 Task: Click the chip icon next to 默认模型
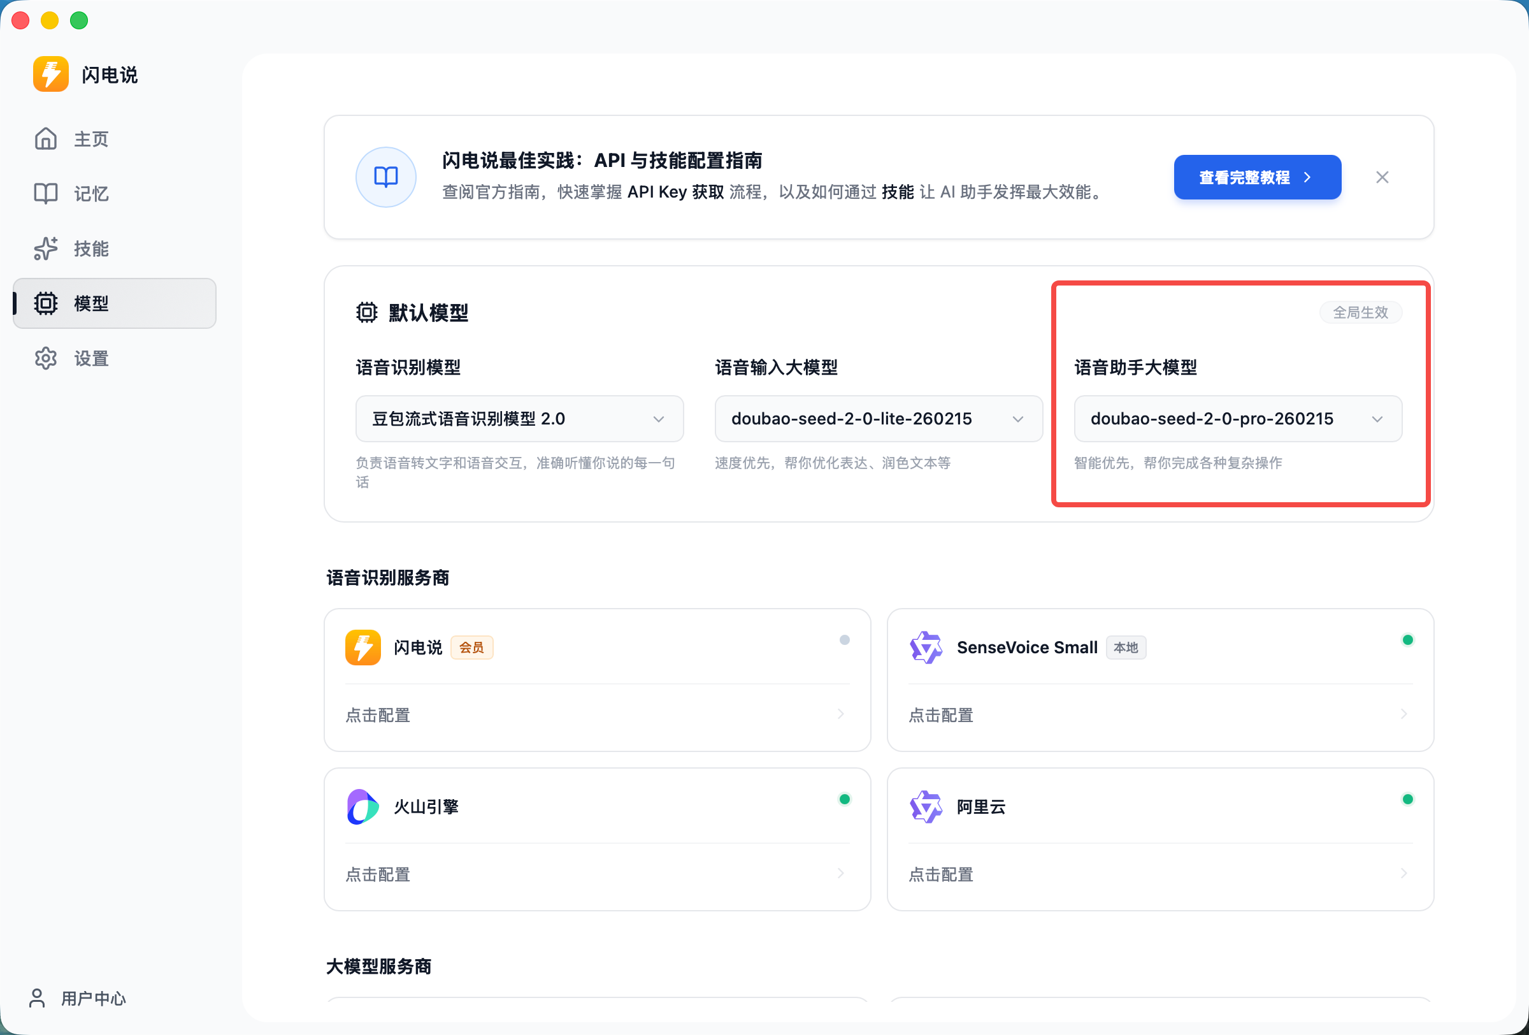(367, 312)
